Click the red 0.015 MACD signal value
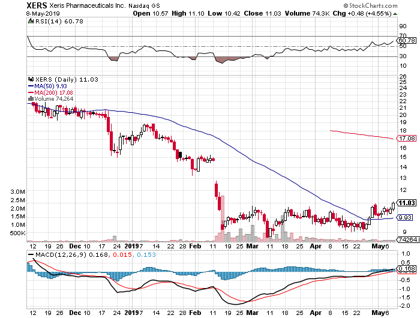 click(122, 254)
